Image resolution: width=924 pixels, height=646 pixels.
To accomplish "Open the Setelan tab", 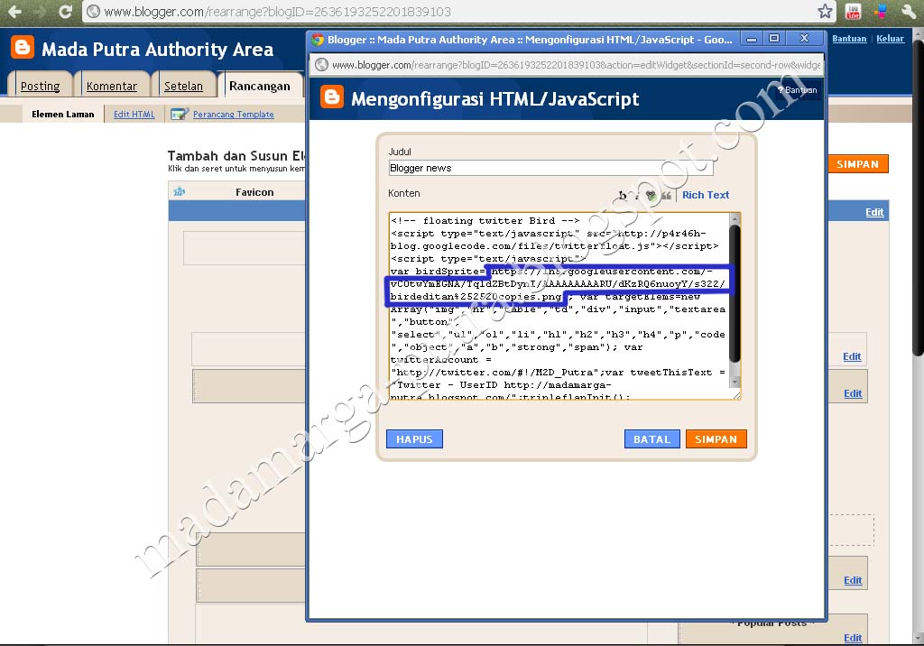I will pos(183,86).
